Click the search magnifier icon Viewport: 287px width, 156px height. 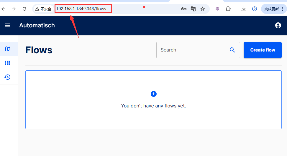(232, 50)
